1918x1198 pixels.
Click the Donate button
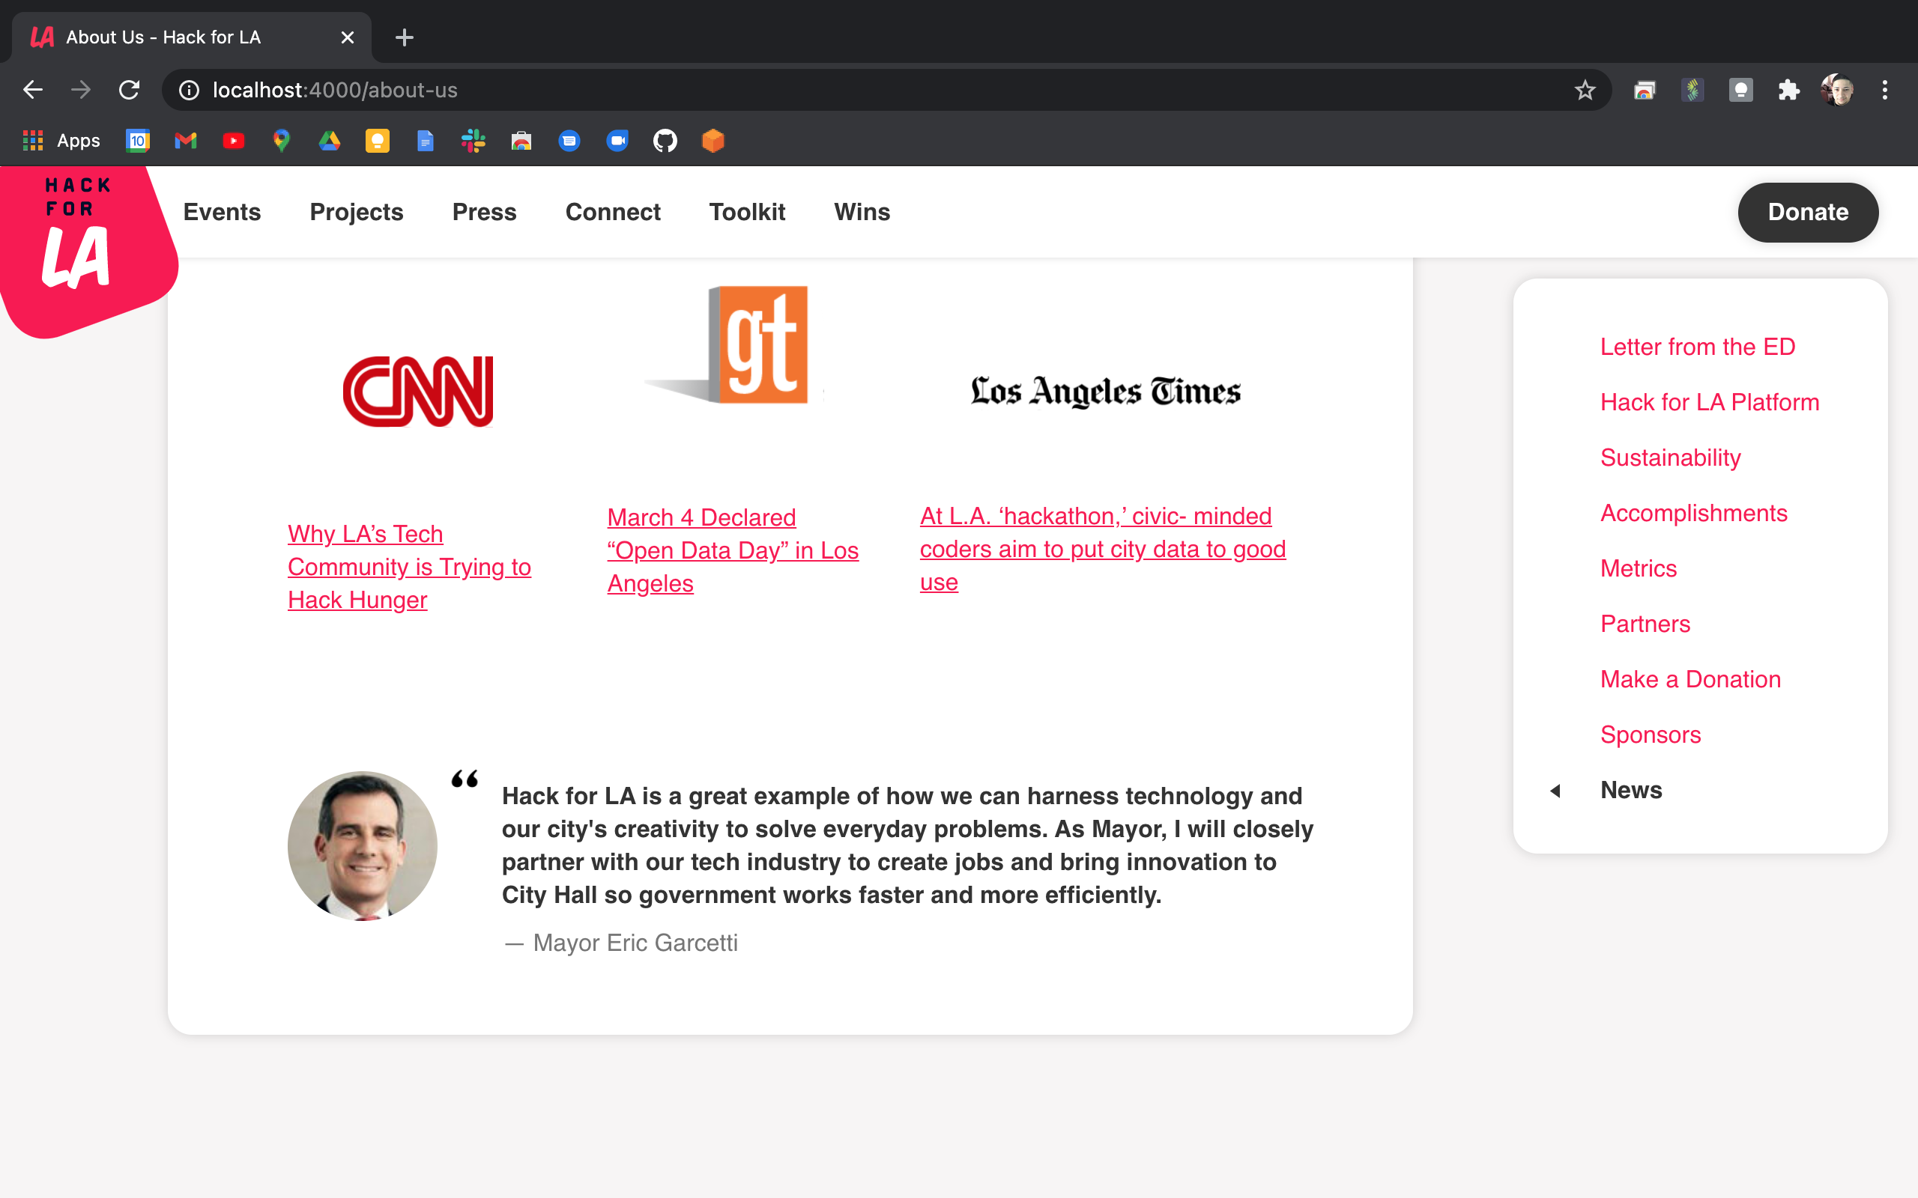[x=1807, y=213]
